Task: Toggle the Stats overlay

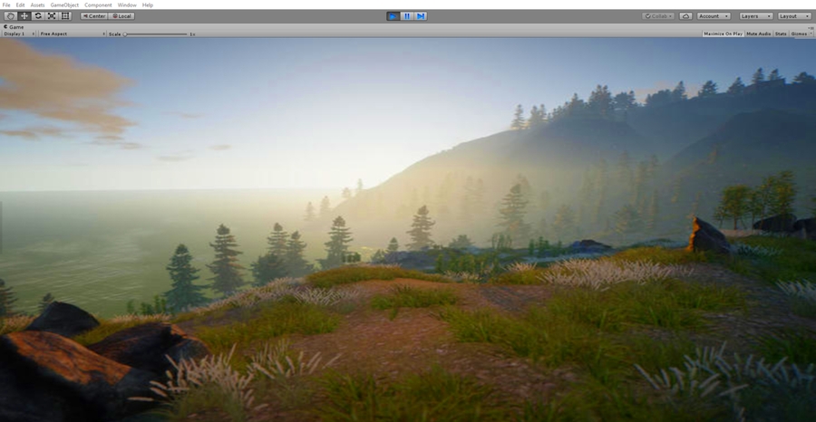Action: 780,34
